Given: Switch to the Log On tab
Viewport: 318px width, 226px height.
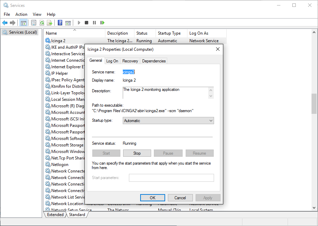Looking at the screenshot, I should point(112,61).
